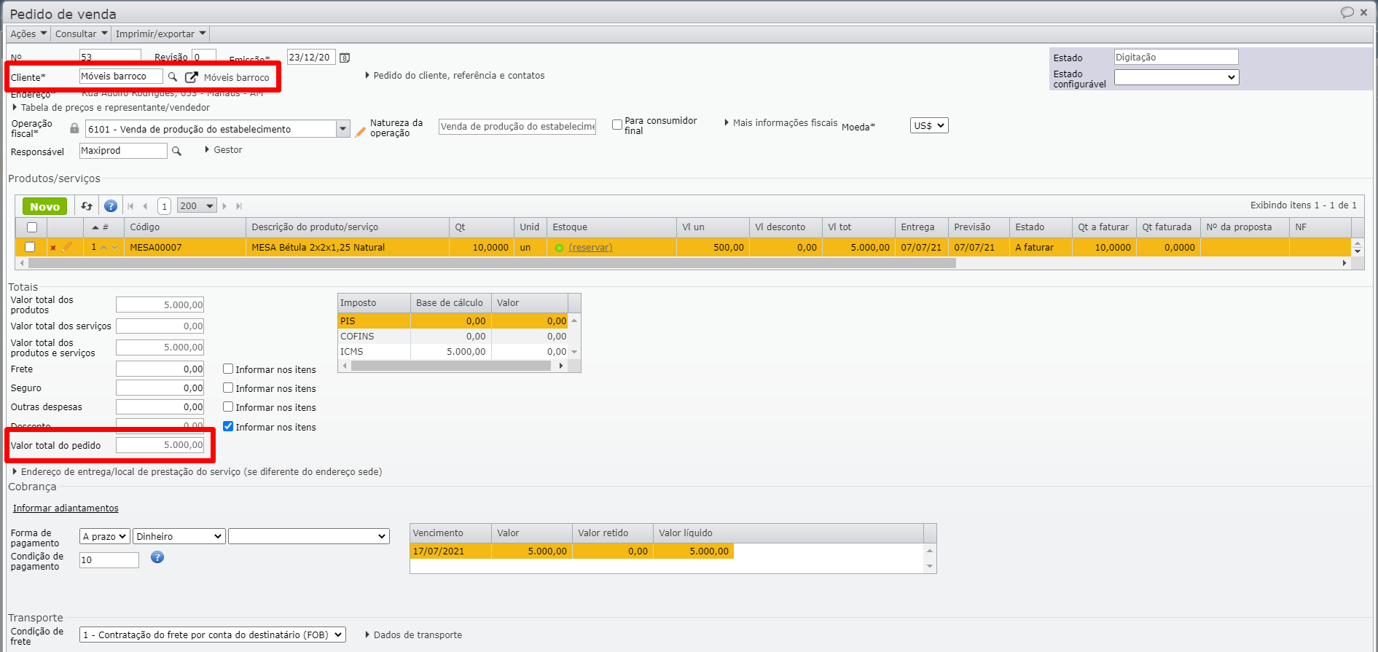Search for a client with the magnifier
1378x652 pixels.
tap(173, 76)
